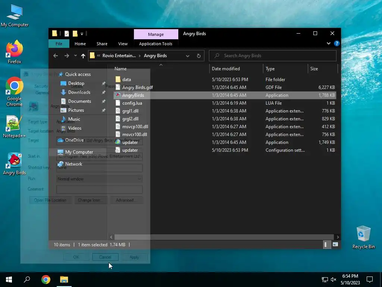382x287 pixels.
Task: Select grgl1.dll file
Action: (225, 111)
